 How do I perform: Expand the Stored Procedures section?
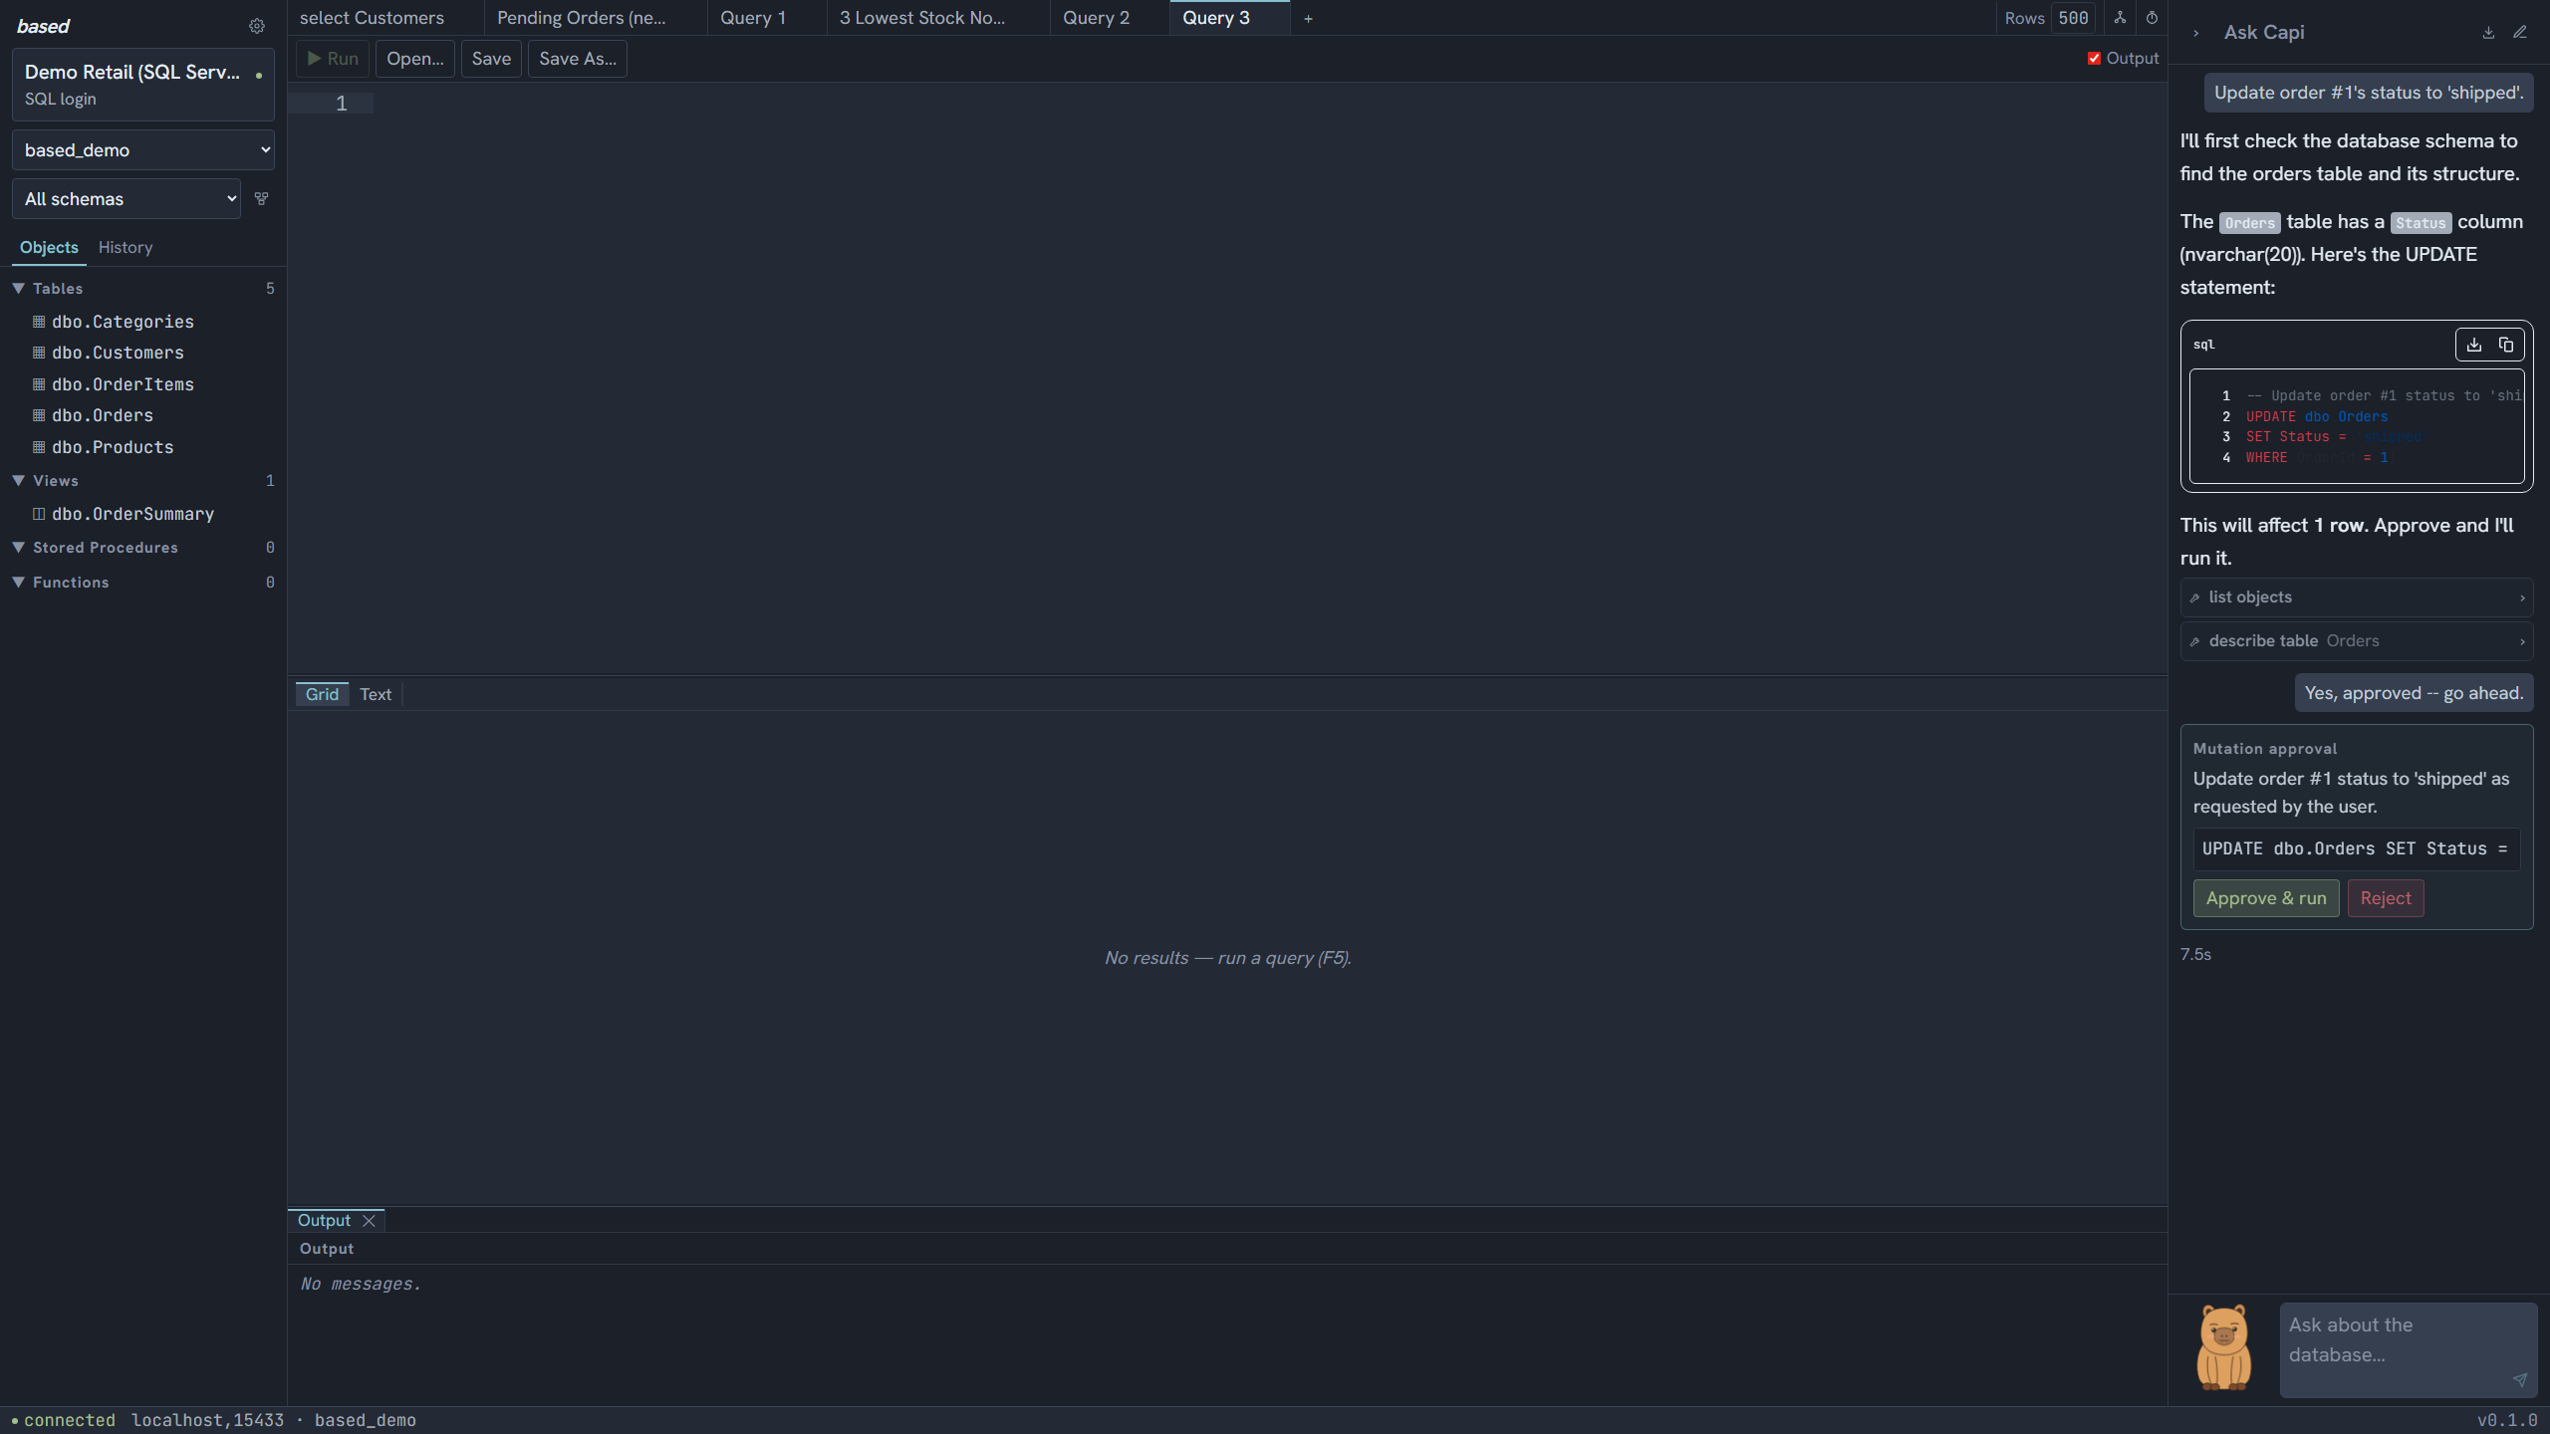tap(18, 548)
